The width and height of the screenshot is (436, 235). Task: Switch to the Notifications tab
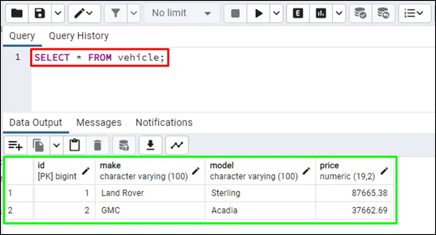pyautogui.click(x=164, y=123)
